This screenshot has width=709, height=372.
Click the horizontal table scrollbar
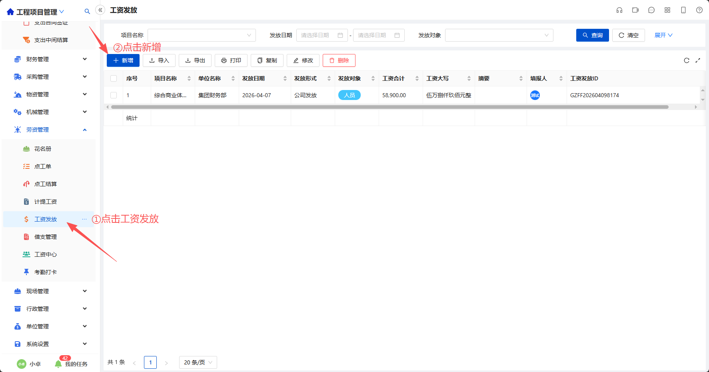coord(390,107)
